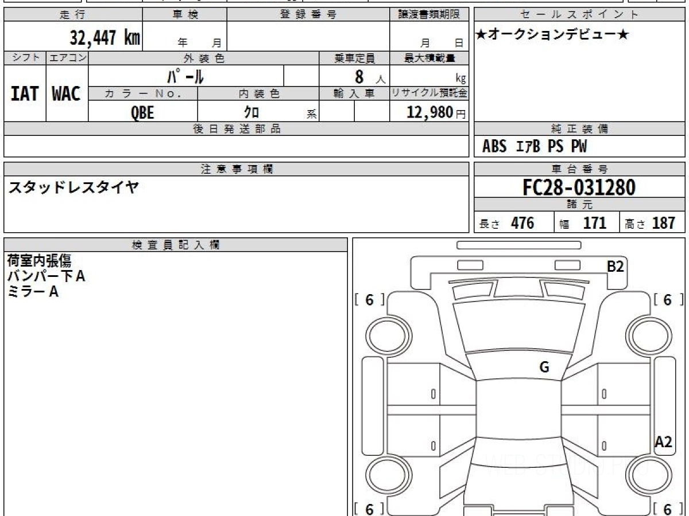Viewport: 689px width, 516px height.
Task: Click the hood panel in the car diagram
Action: tap(520, 327)
